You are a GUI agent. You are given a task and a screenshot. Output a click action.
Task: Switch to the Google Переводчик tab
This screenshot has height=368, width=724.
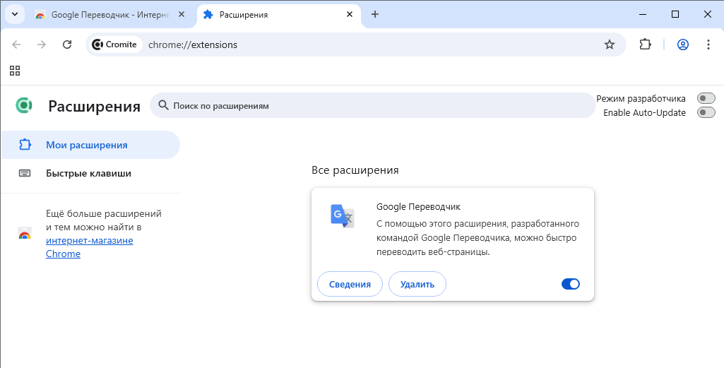[x=109, y=14]
